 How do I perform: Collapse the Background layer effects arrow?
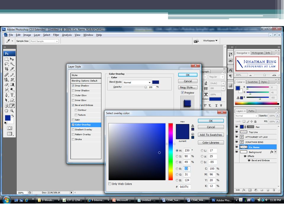[275, 152]
